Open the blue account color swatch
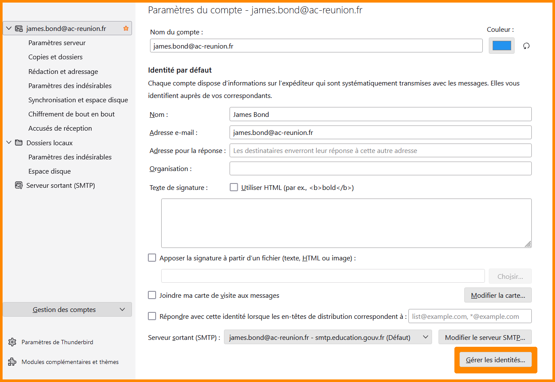 click(501, 46)
